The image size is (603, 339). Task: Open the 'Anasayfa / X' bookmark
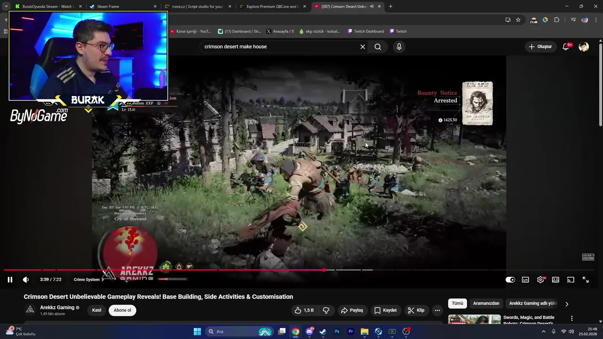[x=280, y=32]
